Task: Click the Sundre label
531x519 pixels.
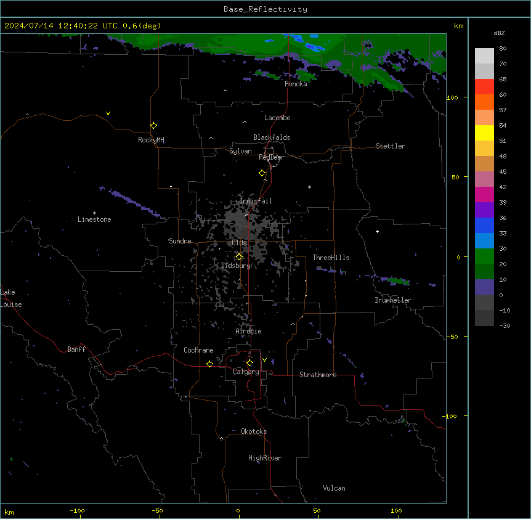Action: (180, 241)
